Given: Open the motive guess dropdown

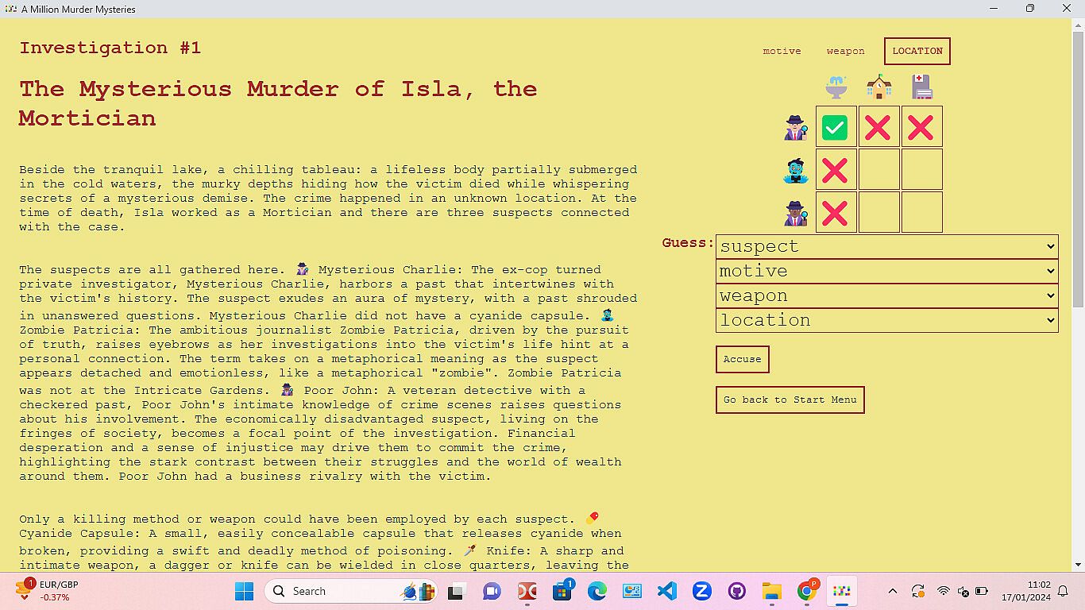Looking at the screenshot, I should [x=886, y=271].
